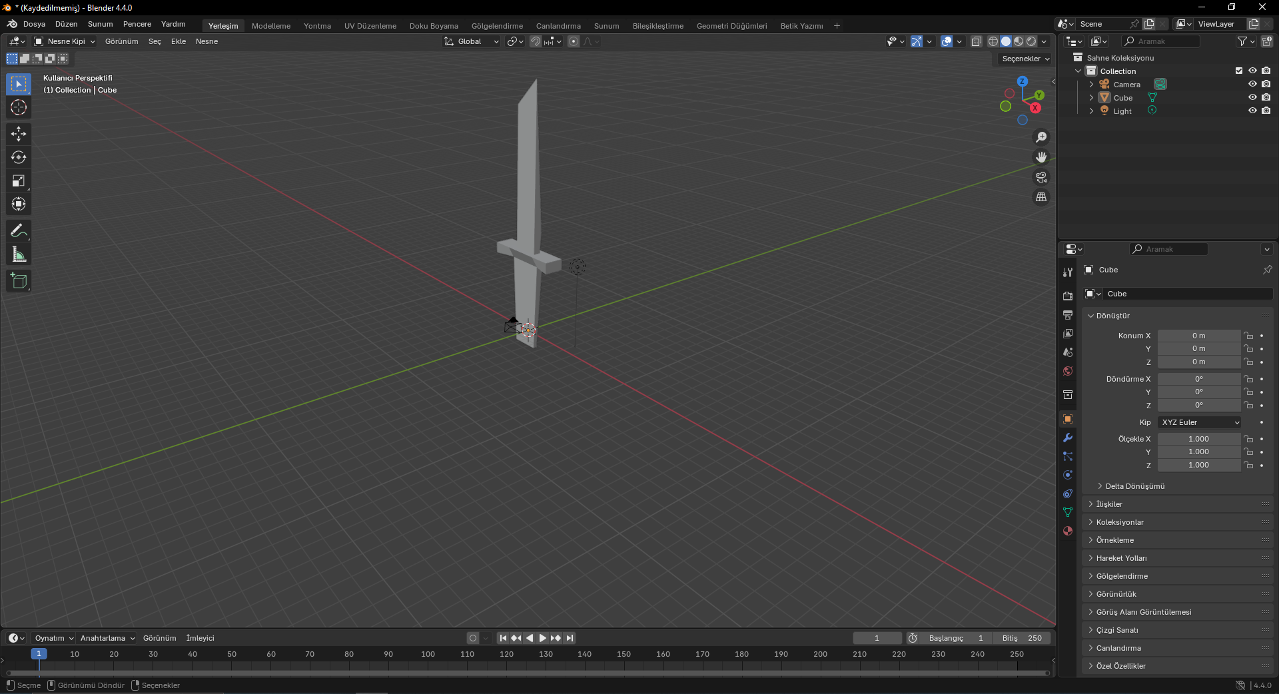Switch to the Modelleme workspace tab
Image resolution: width=1279 pixels, height=694 pixels.
pyautogui.click(x=271, y=26)
